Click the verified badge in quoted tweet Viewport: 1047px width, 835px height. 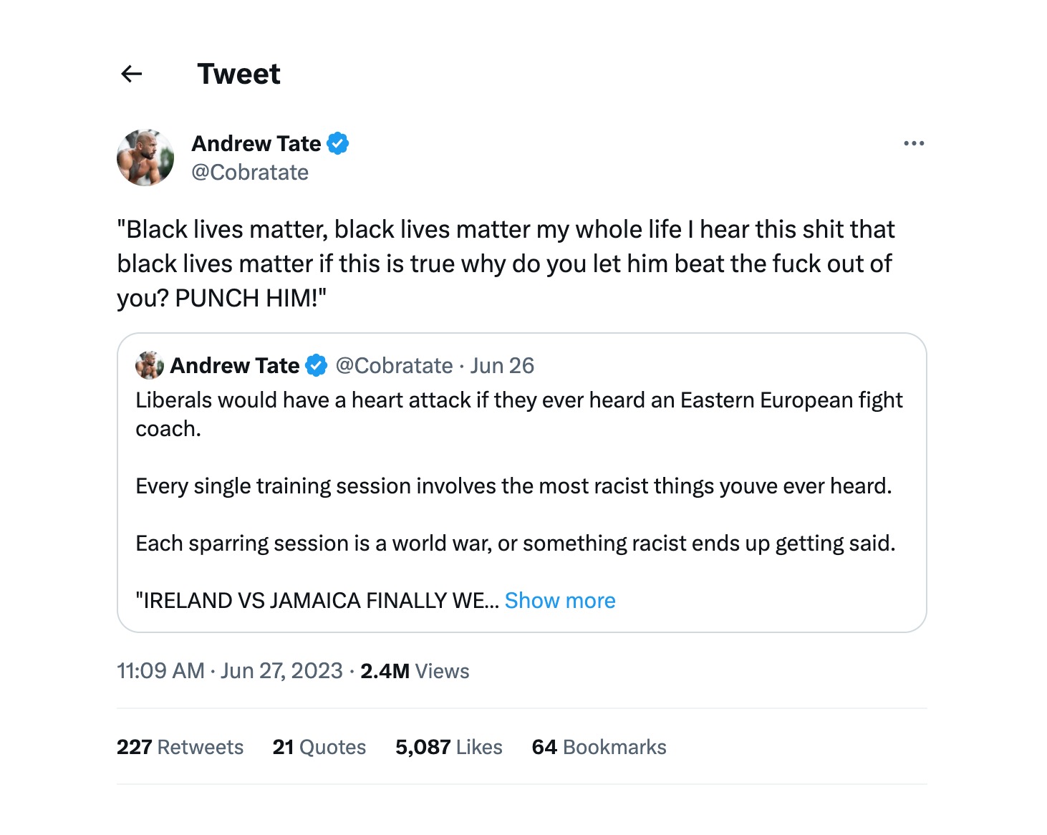click(316, 365)
